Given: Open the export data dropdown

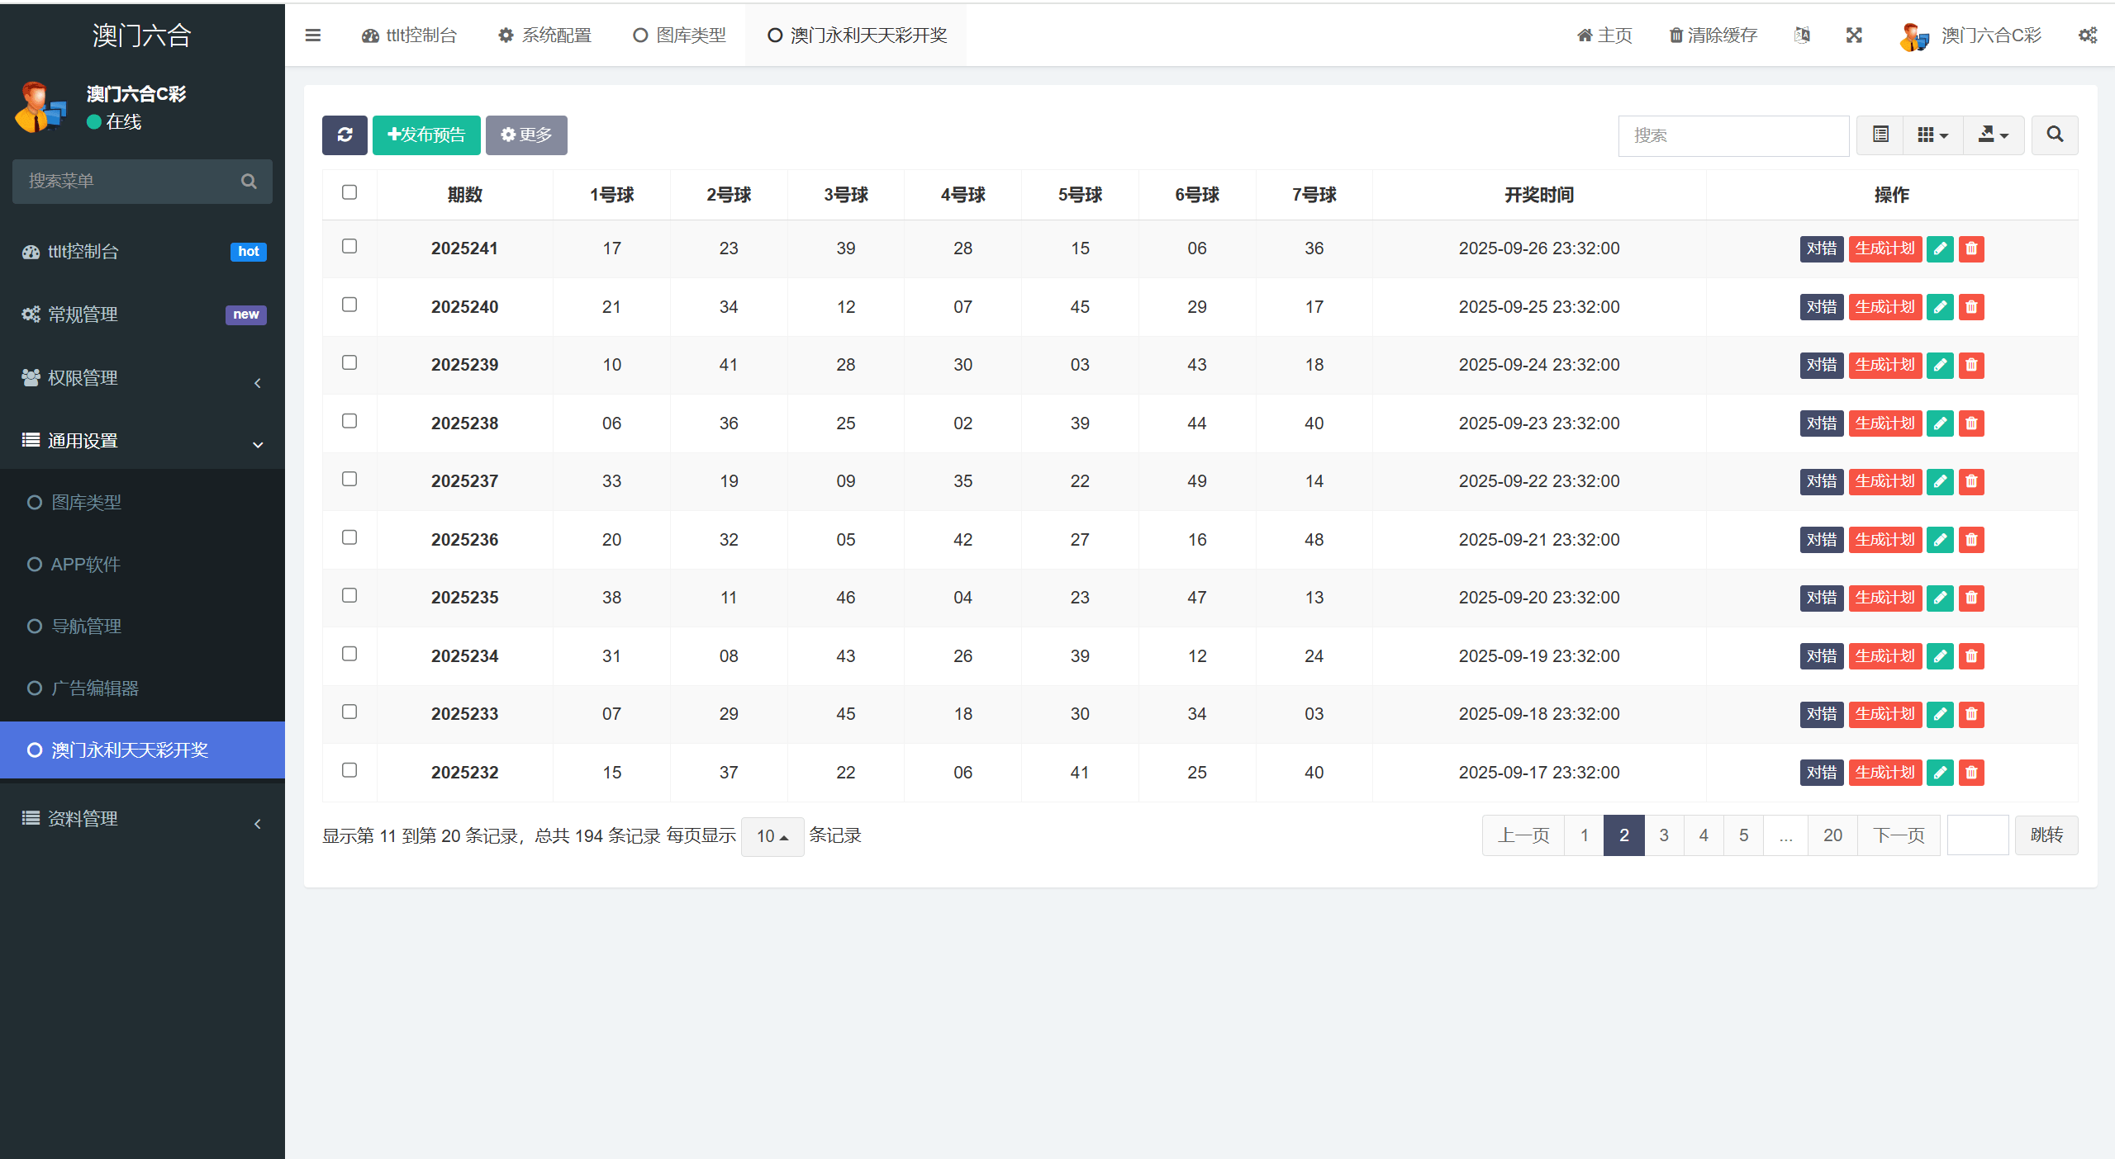Looking at the screenshot, I should (x=1993, y=135).
